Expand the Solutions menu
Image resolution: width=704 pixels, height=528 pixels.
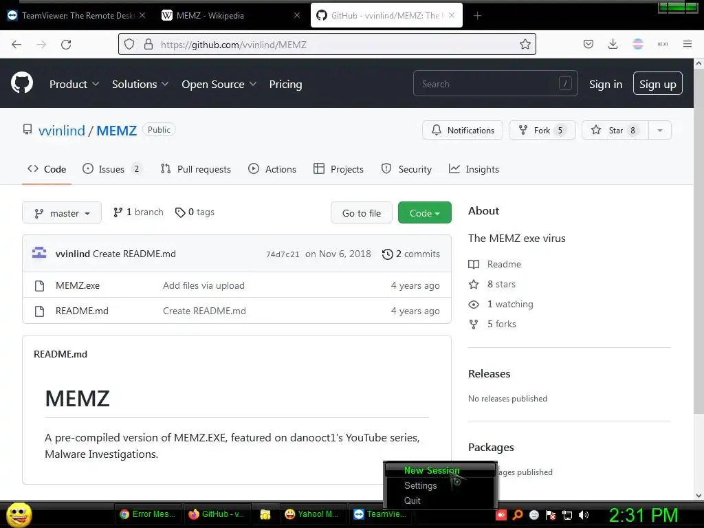pos(140,84)
